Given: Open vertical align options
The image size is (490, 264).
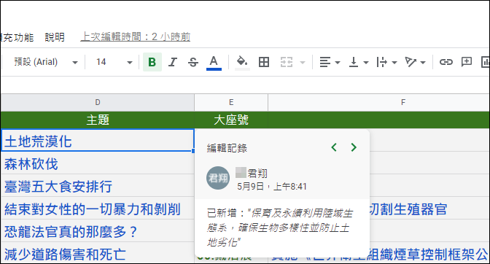Looking at the screenshot, I should pyautogui.click(x=358, y=62).
